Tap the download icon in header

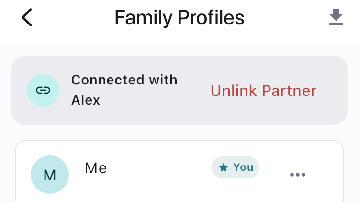336,17
